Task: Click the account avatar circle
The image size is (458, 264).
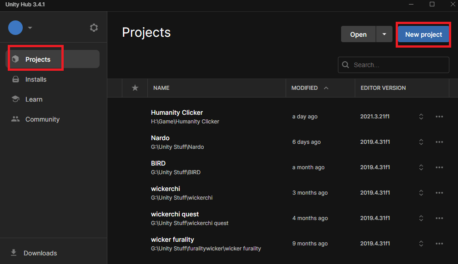Action: [15, 28]
